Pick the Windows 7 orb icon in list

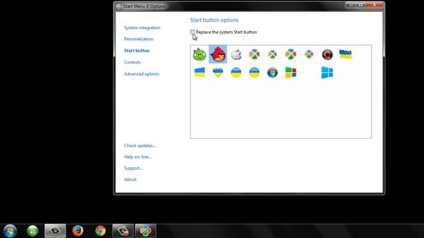(x=272, y=73)
